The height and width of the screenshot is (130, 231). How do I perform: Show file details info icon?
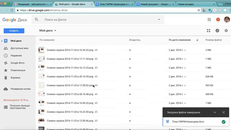(217, 31)
